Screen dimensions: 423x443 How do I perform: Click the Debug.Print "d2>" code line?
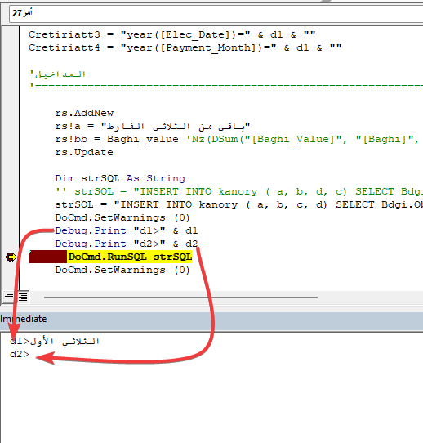(127, 244)
